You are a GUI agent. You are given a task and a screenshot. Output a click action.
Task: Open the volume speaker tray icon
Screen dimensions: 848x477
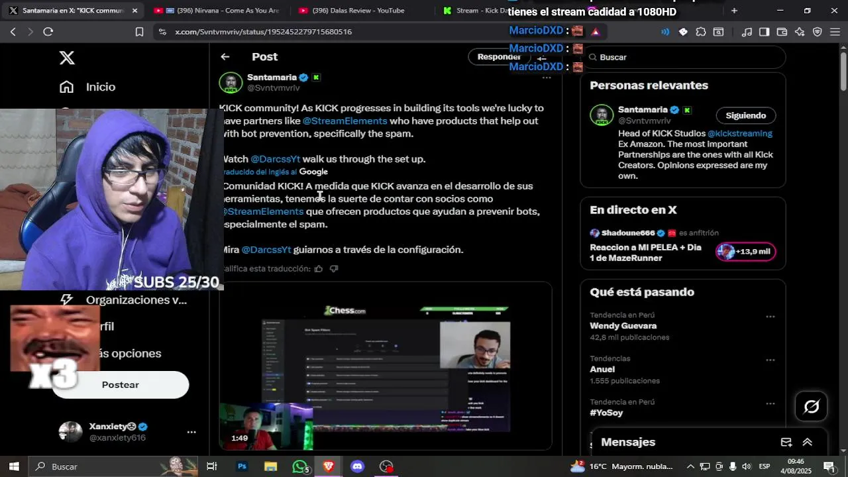tap(747, 466)
